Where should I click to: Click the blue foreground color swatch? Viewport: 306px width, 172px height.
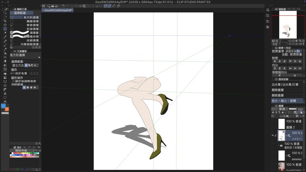pos(3,106)
